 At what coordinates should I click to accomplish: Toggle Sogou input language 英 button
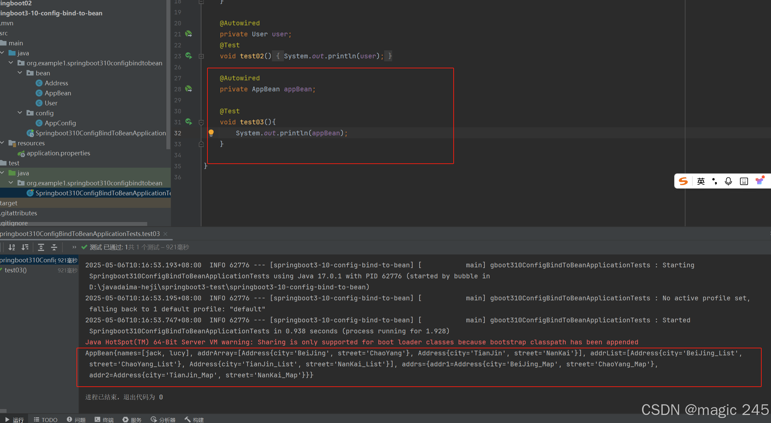coord(701,181)
